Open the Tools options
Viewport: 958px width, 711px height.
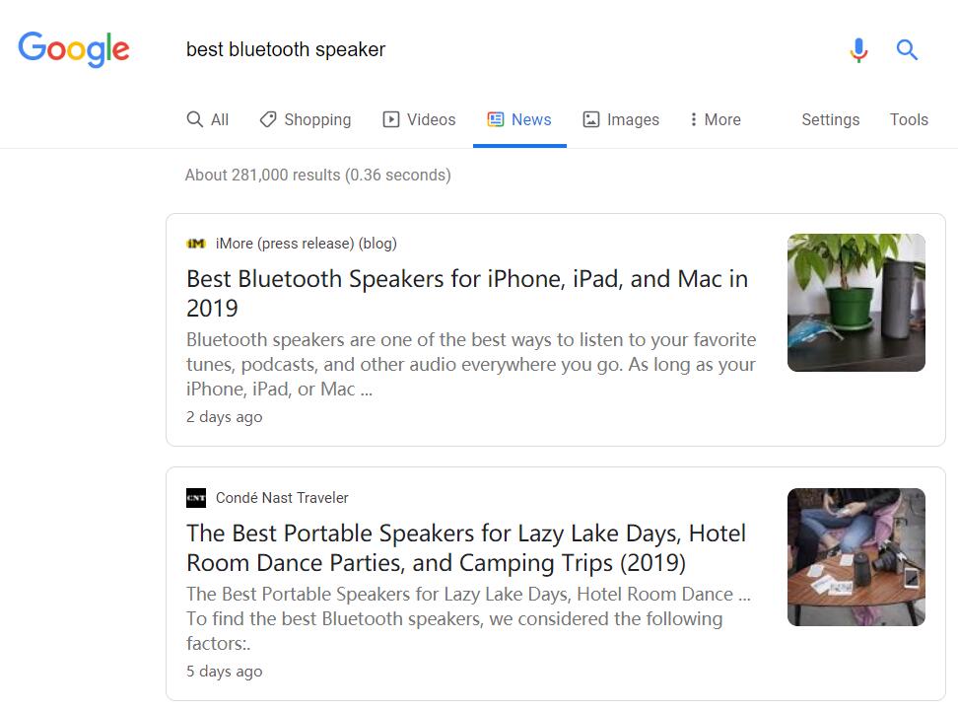point(909,119)
